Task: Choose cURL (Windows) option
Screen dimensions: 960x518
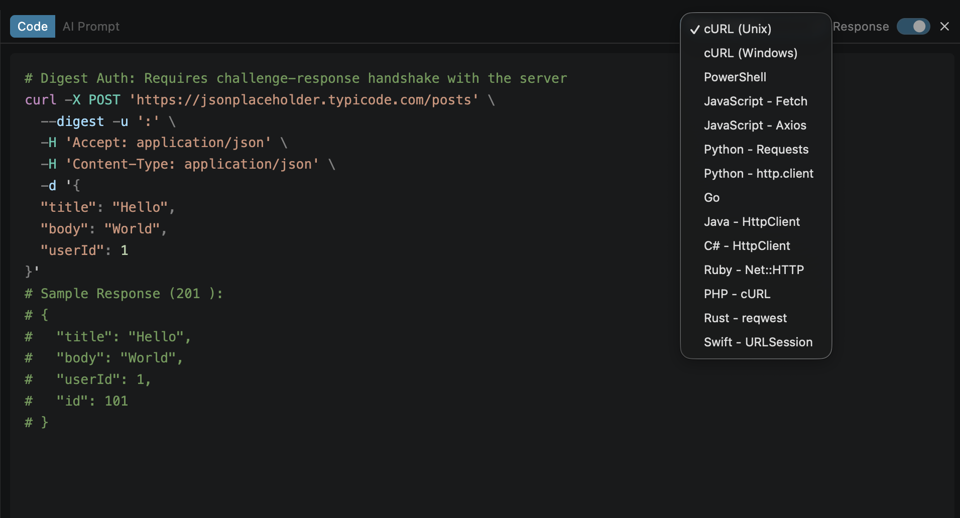Action: 756,53
